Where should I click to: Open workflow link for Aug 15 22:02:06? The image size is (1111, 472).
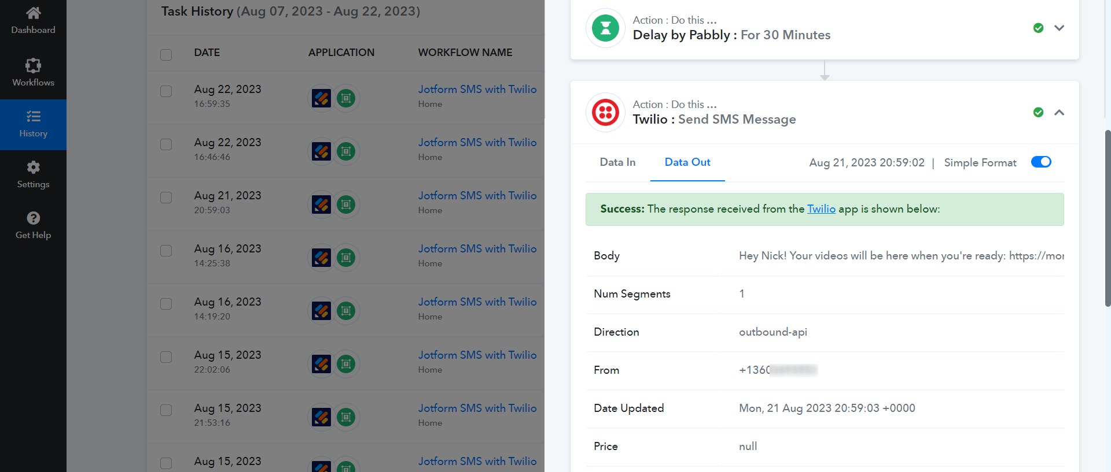coord(477,355)
